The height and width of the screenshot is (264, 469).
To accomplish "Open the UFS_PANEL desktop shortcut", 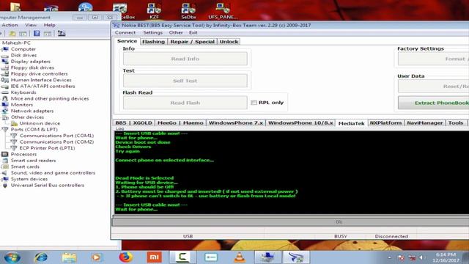I will [x=223, y=10].
